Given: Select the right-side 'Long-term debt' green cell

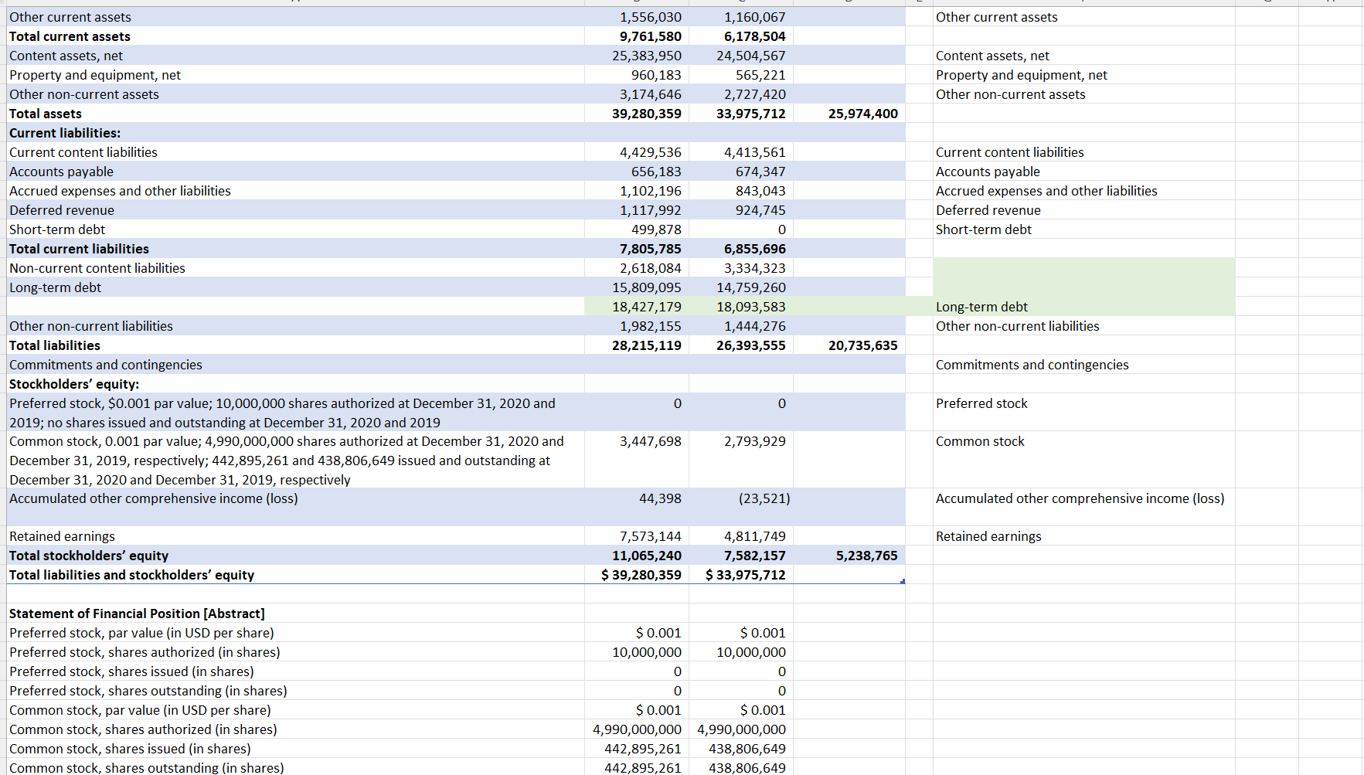Looking at the screenshot, I should (1083, 307).
